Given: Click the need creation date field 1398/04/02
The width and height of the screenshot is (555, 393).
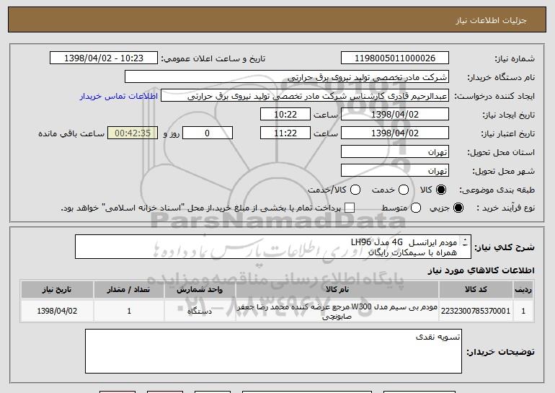Looking at the screenshot, I should click(x=395, y=115).
